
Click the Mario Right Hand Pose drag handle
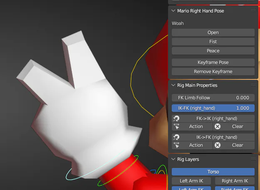click(253, 11)
